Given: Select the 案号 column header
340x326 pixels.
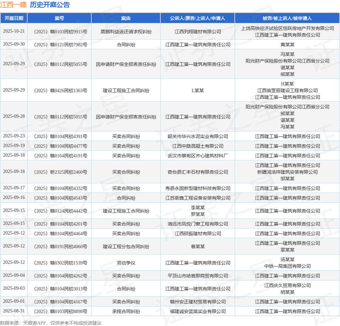Looking at the screenshot, I should (x=59, y=18).
